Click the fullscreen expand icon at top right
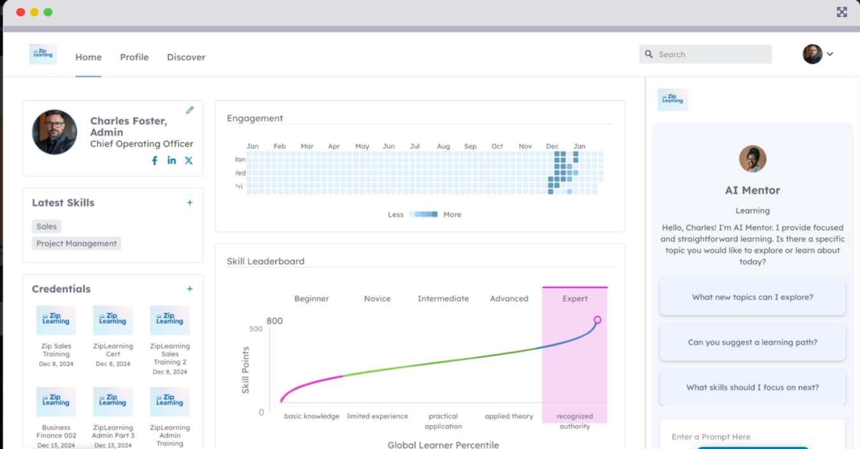The width and height of the screenshot is (860, 449). coord(842,11)
